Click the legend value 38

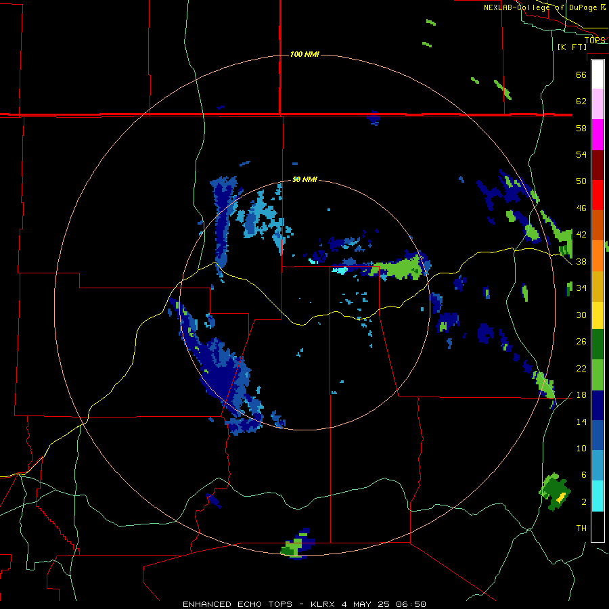pos(581,261)
